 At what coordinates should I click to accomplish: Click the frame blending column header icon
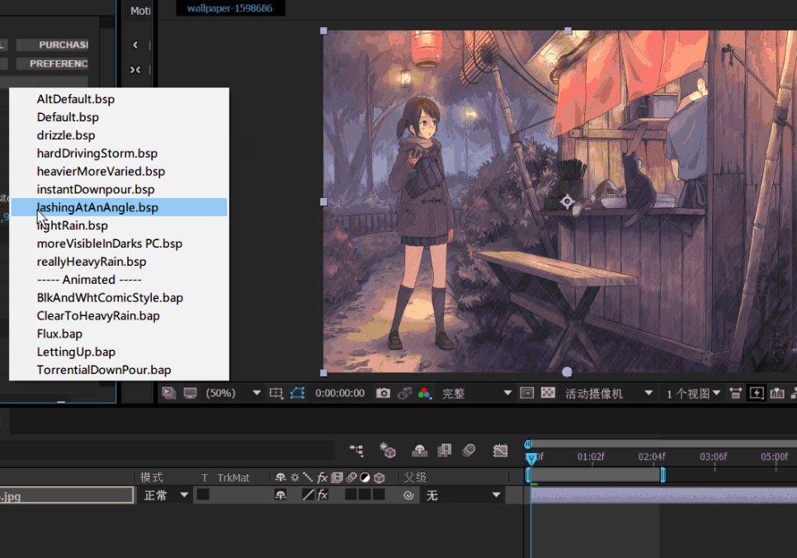pyautogui.click(x=337, y=478)
